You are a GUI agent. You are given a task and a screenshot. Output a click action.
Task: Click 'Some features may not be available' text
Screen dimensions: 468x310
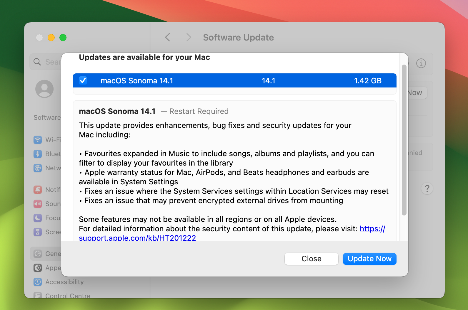tap(208, 219)
